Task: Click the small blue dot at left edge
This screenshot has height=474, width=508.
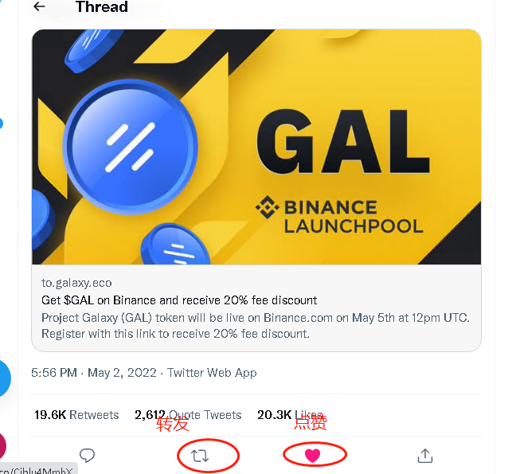Action: point(2,123)
